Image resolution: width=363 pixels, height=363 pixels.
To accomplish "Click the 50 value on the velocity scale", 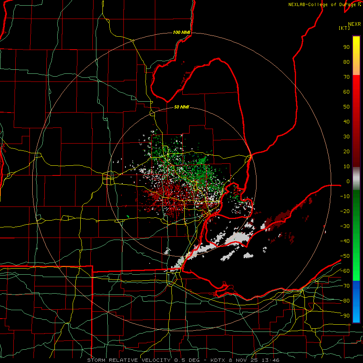I will [x=346, y=107].
